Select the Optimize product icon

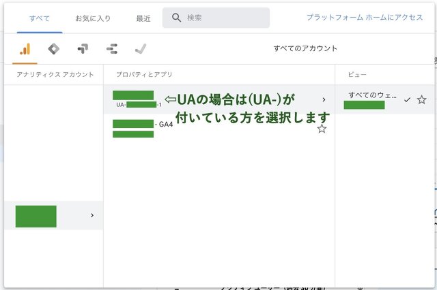[83, 49]
